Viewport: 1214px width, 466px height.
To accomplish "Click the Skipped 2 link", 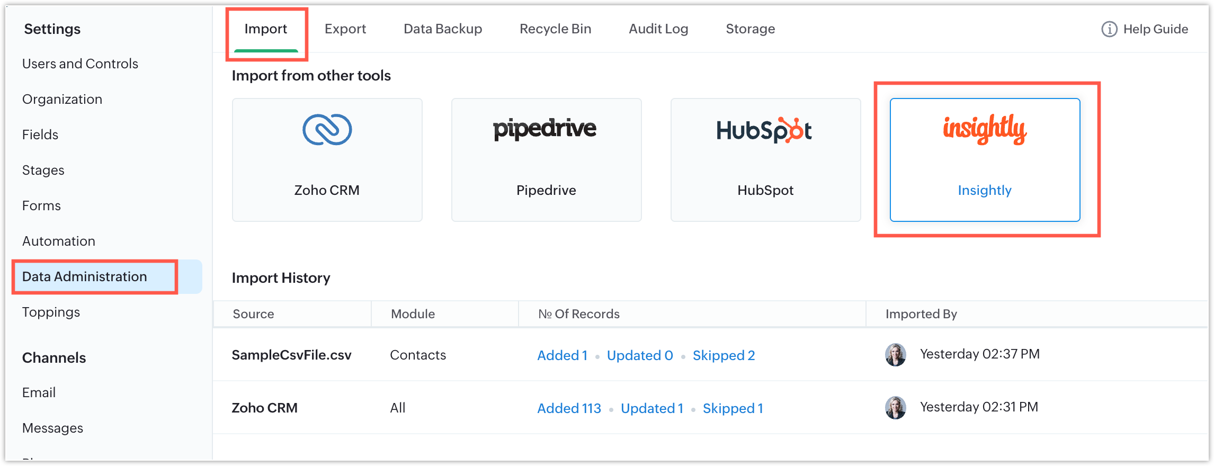I will pos(724,355).
